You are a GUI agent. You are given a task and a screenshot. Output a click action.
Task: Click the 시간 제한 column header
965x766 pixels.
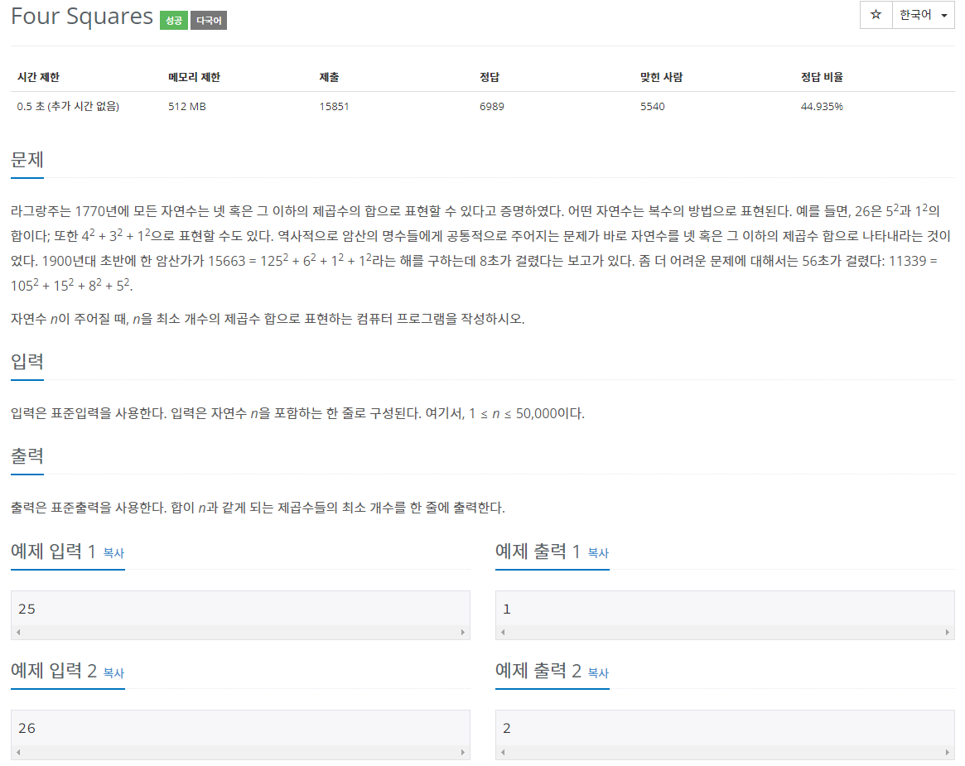click(x=38, y=77)
